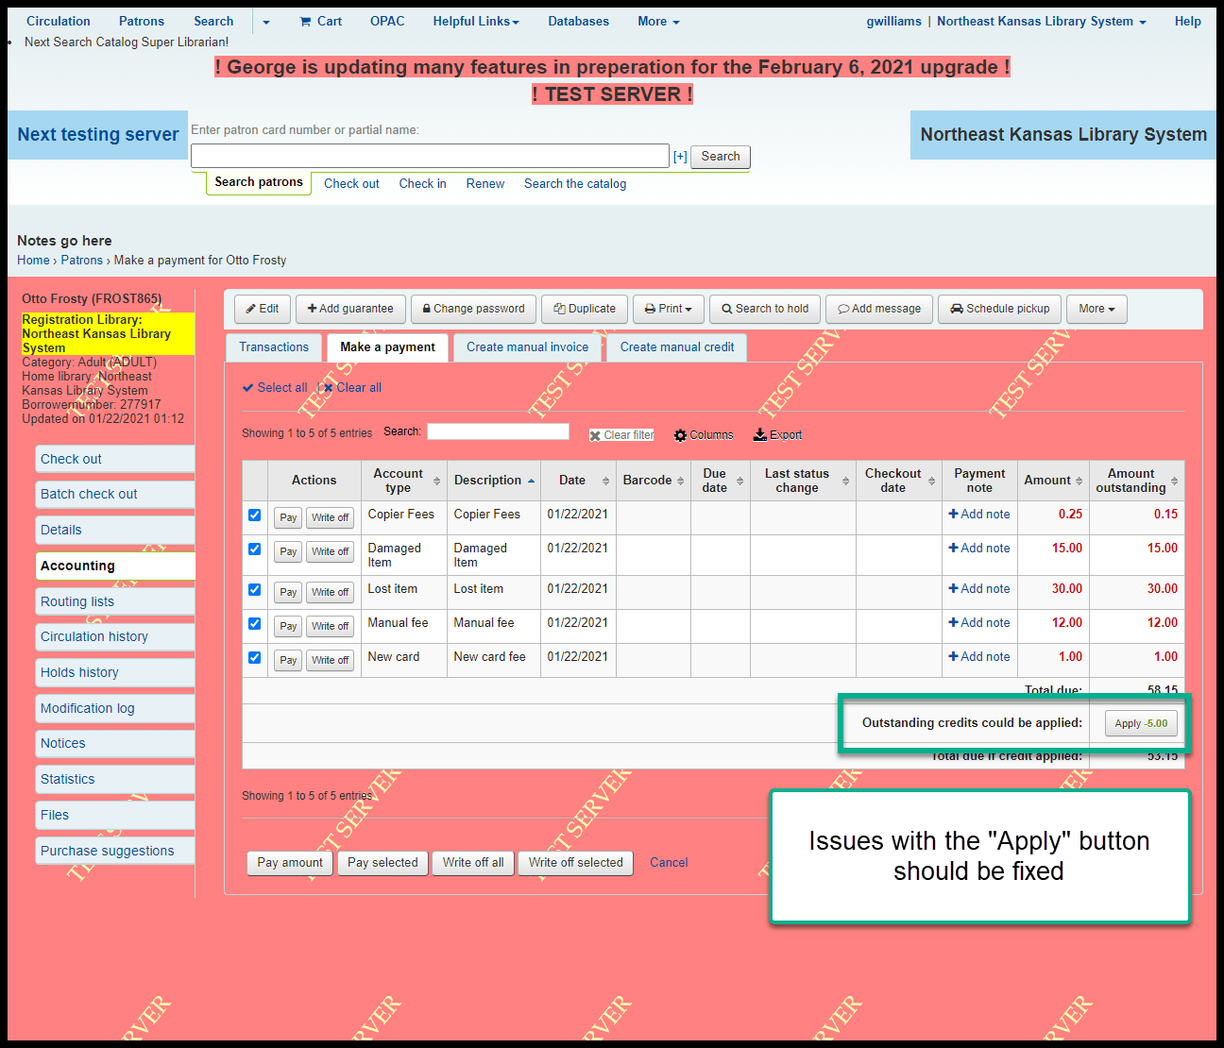The height and width of the screenshot is (1048, 1224).
Task: Cancel the payment
Action: (x=669, y=863)
